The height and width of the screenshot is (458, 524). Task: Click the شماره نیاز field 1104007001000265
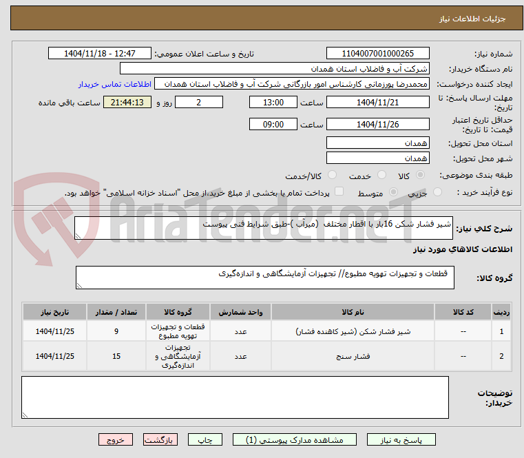point(377,53)
